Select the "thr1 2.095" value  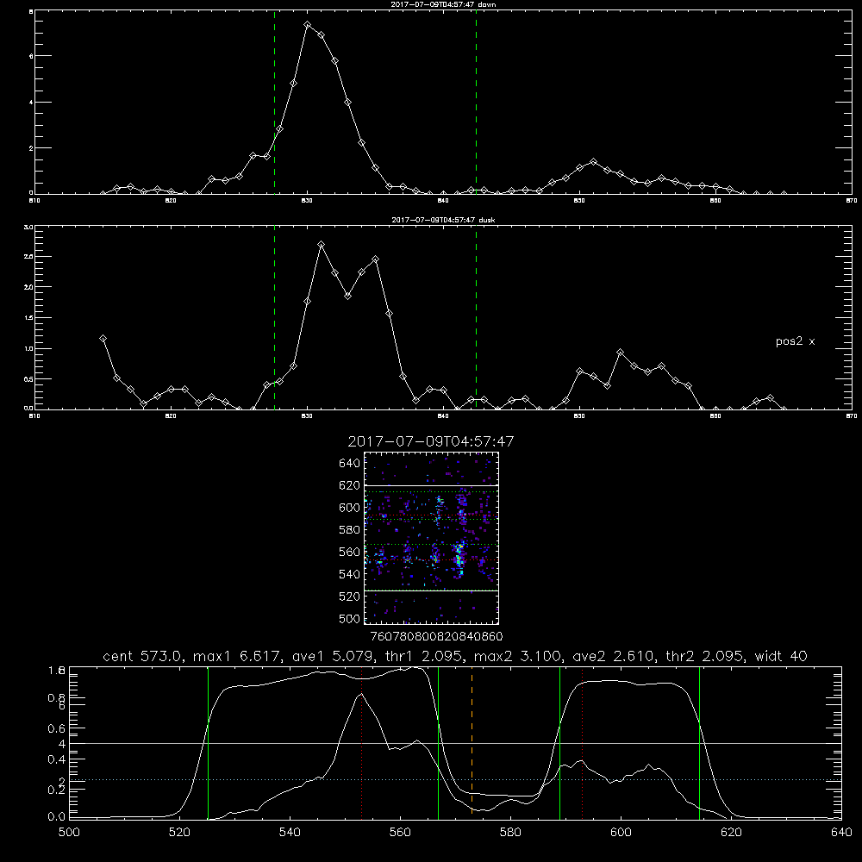click(422, 656)
